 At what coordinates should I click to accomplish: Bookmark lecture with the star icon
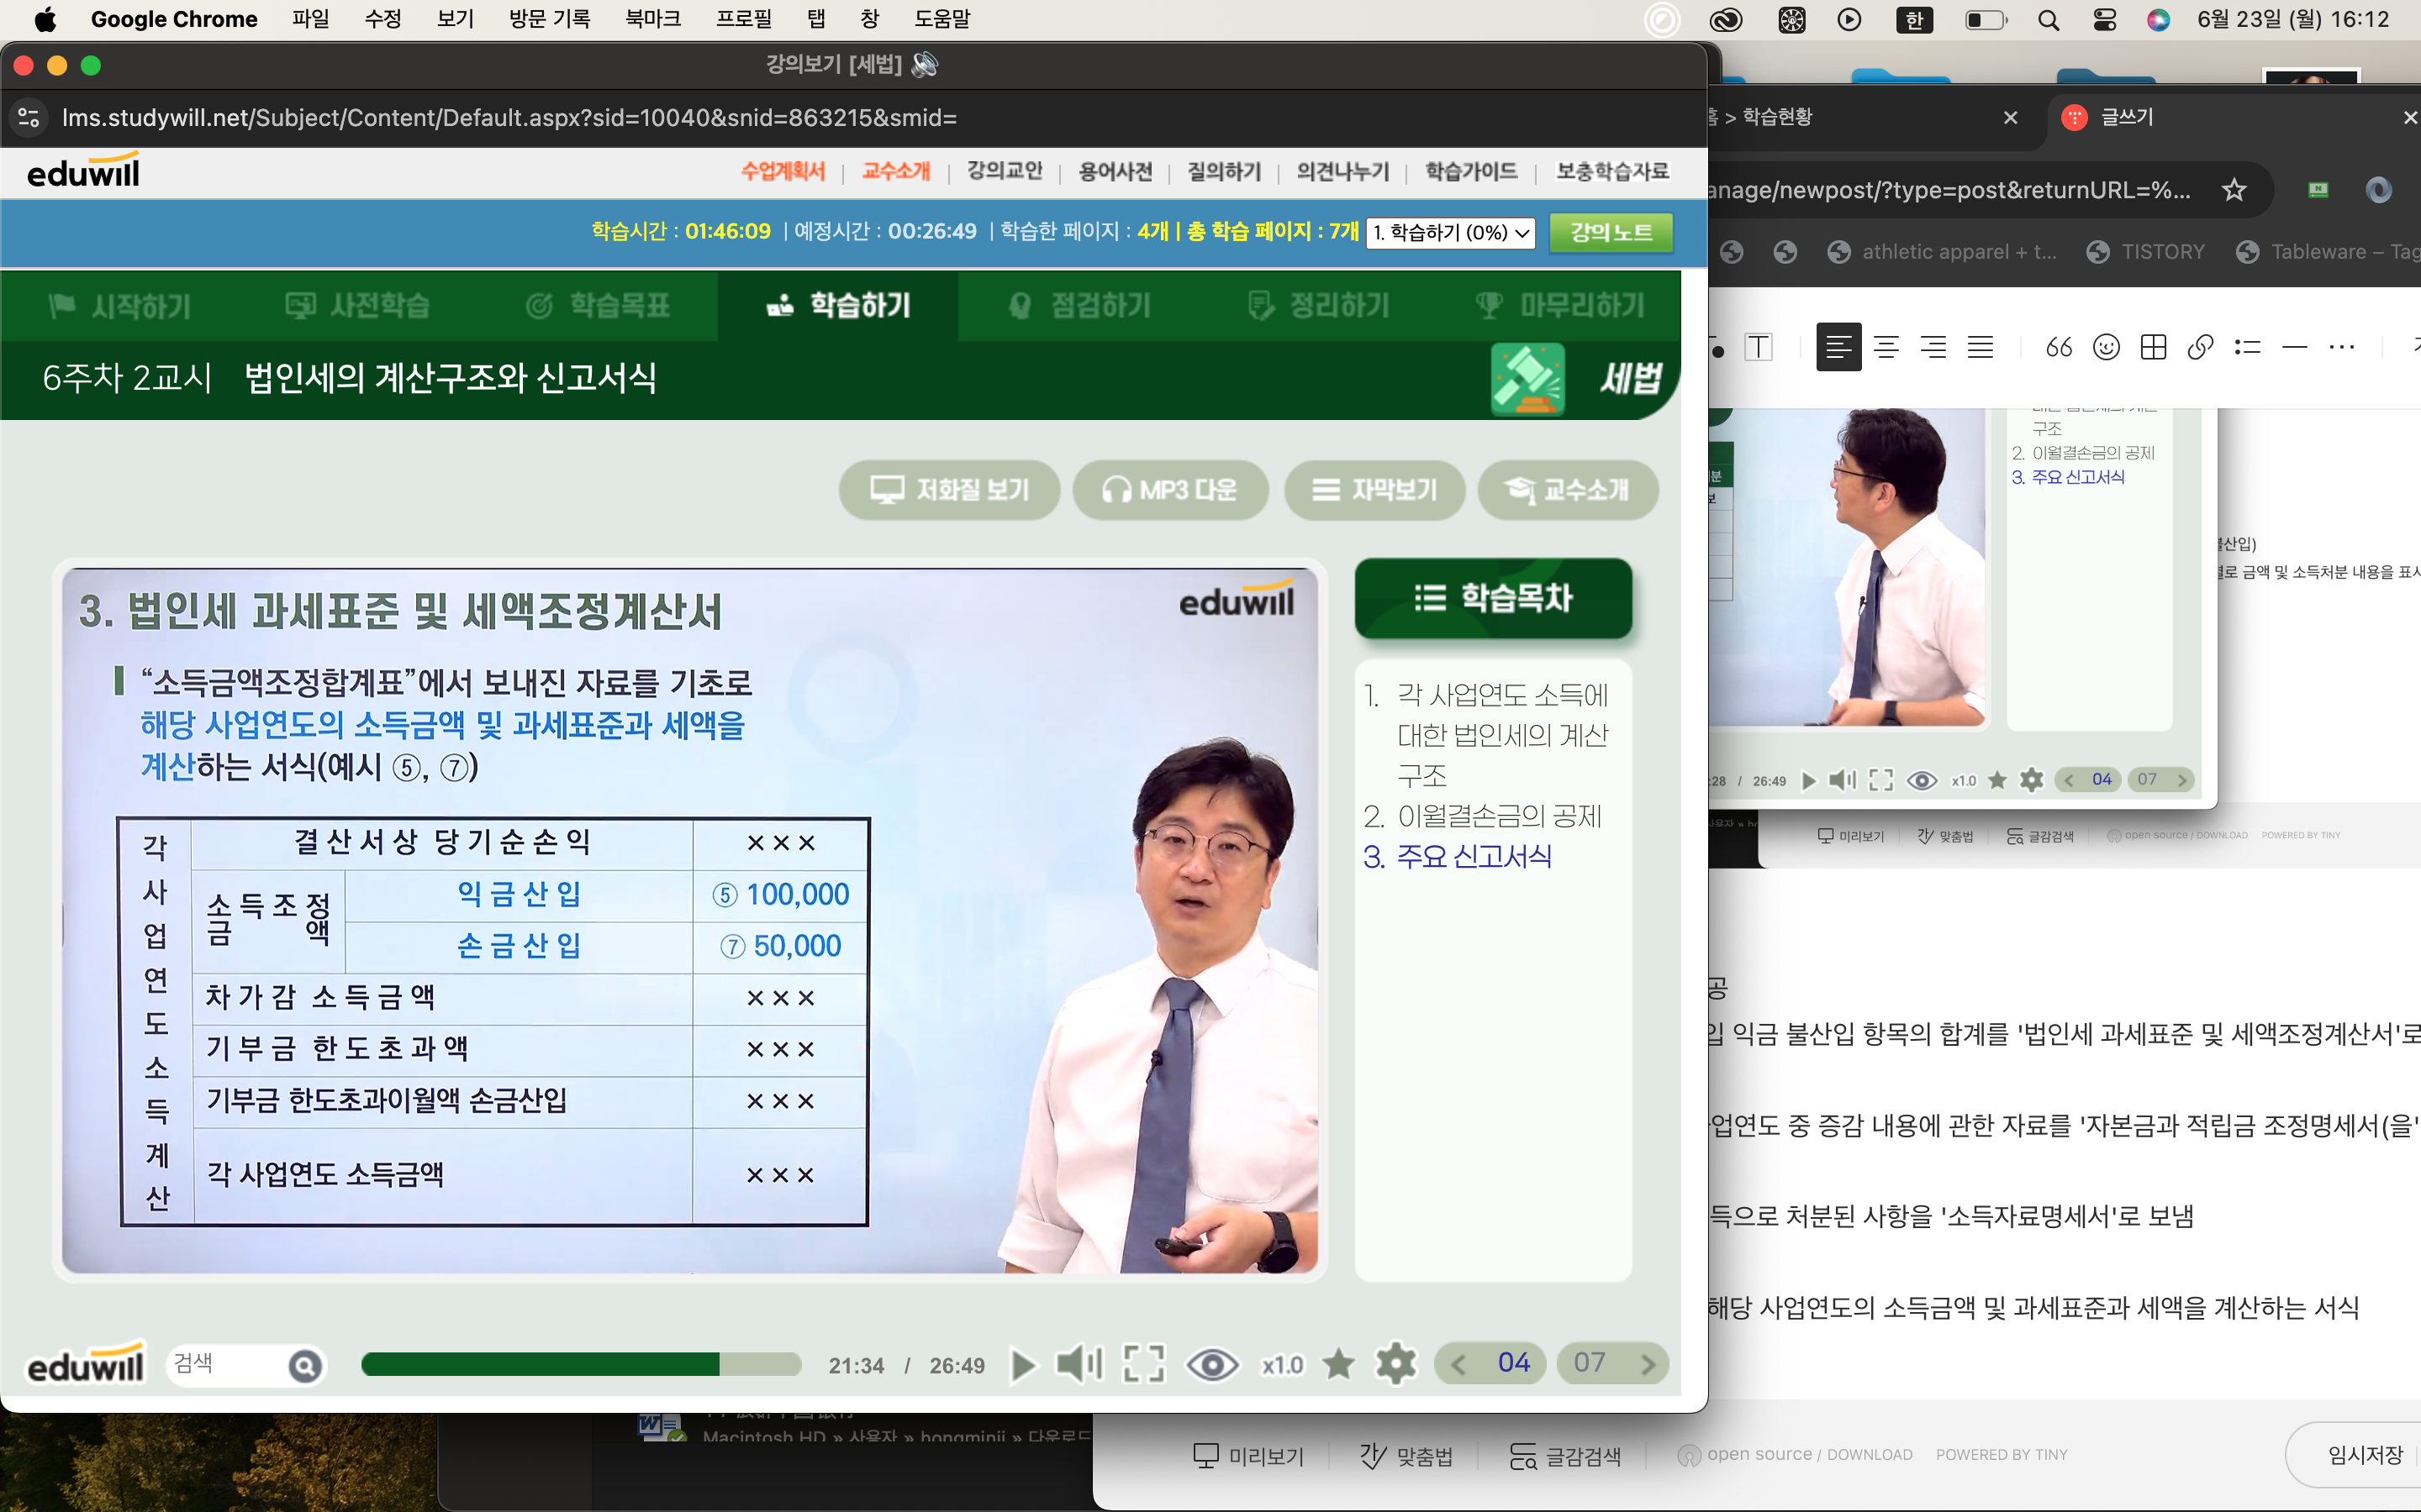(1337, 1364)
